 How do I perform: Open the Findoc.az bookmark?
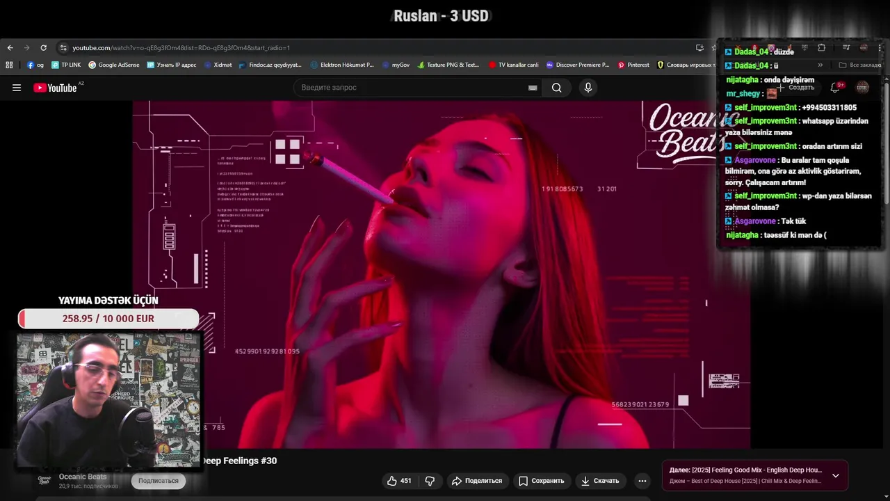(270, 65)
